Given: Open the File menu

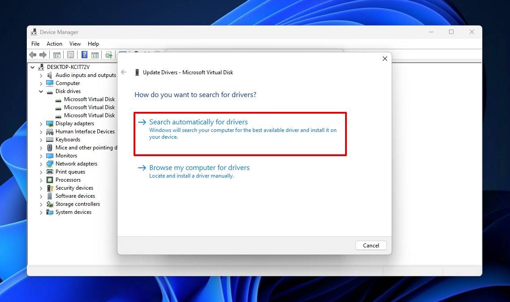Looking at the screenshot, I should click(35, 44).
